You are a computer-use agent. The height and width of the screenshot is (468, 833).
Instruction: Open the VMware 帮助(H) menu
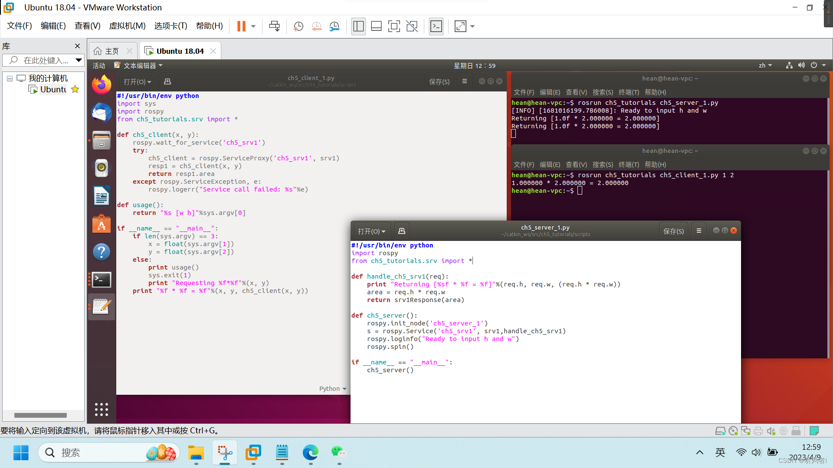(209, 26)
